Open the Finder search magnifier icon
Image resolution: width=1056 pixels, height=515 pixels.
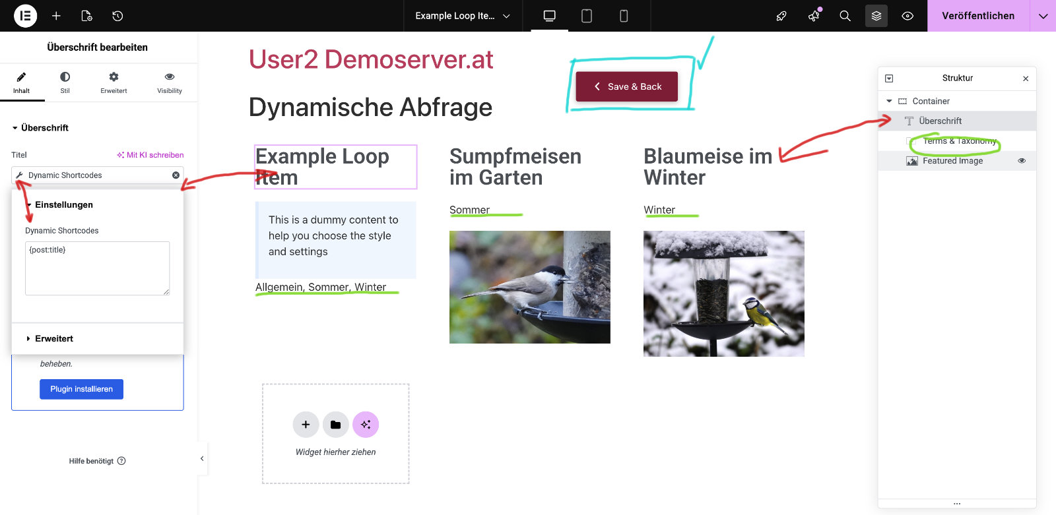coord(845,16)
